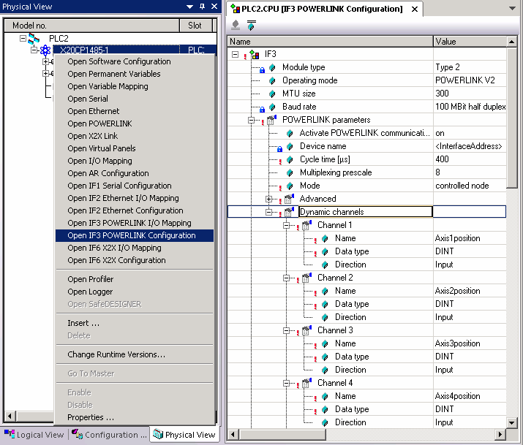
Task: Click the Value column header
Action: [470, 42]
